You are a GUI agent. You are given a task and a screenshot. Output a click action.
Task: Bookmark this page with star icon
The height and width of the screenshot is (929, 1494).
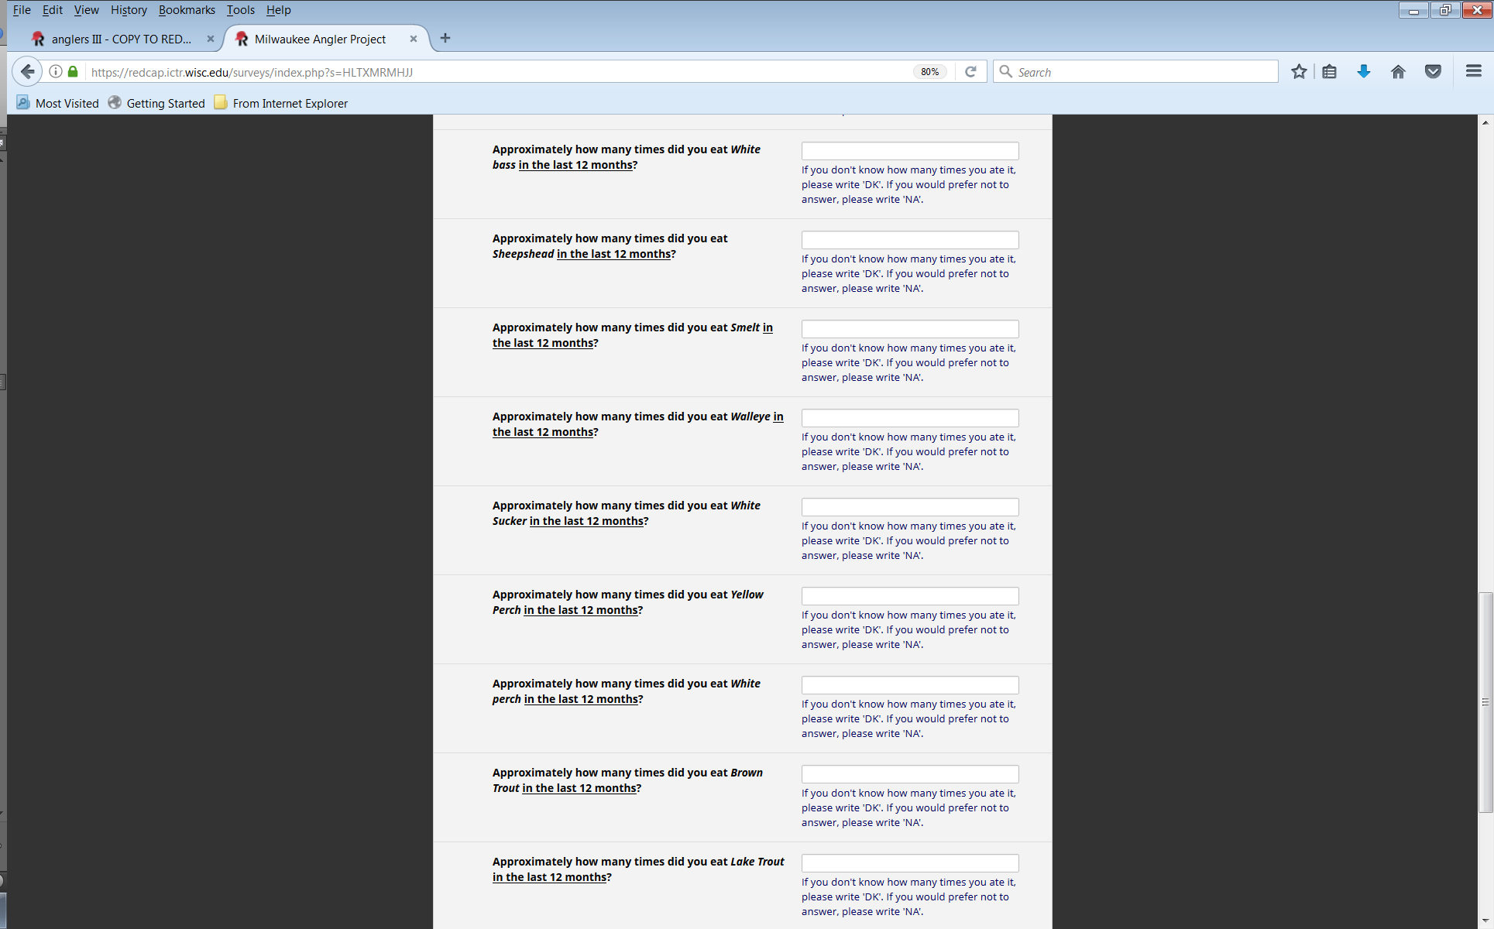[x=1299, y=72]
